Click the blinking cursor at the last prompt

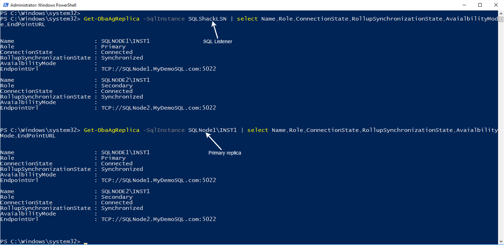pyautogui.click(x=86, y=242)
